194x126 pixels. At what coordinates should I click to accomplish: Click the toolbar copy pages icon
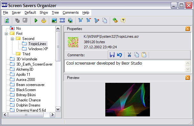(x=105, y=20)
